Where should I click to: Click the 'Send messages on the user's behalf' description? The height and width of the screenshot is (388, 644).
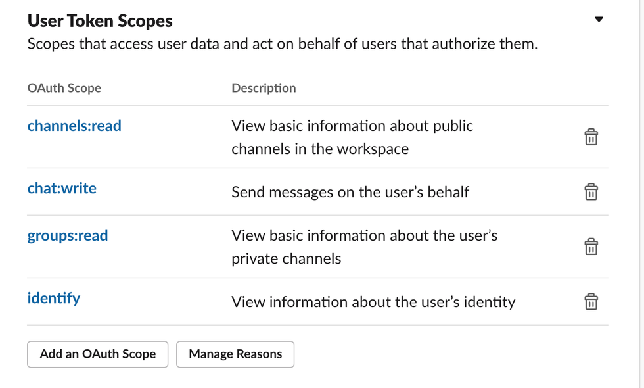click(x=350, y=193)
